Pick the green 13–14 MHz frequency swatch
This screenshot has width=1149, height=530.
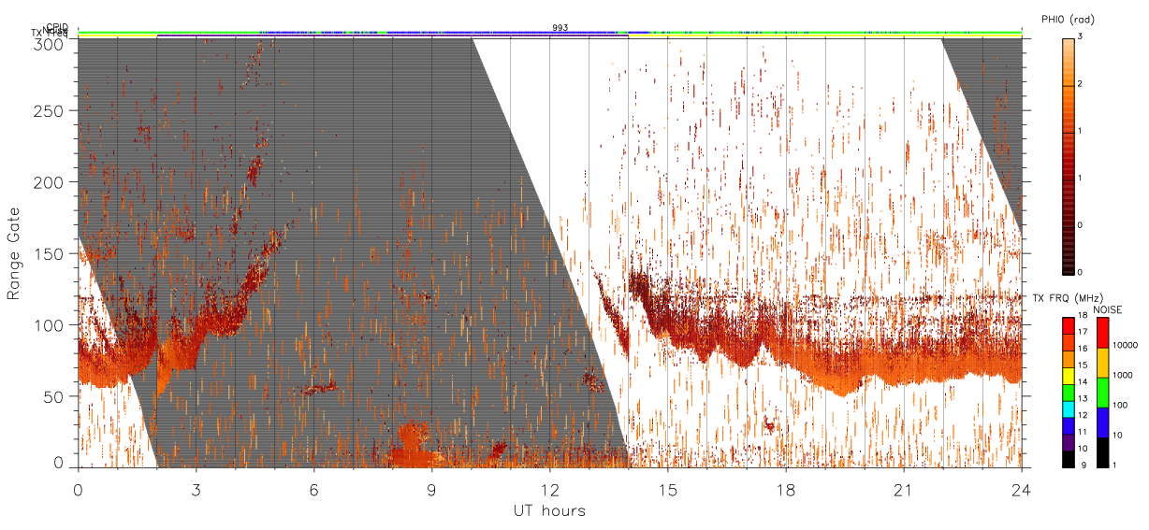click(1068, 394)
